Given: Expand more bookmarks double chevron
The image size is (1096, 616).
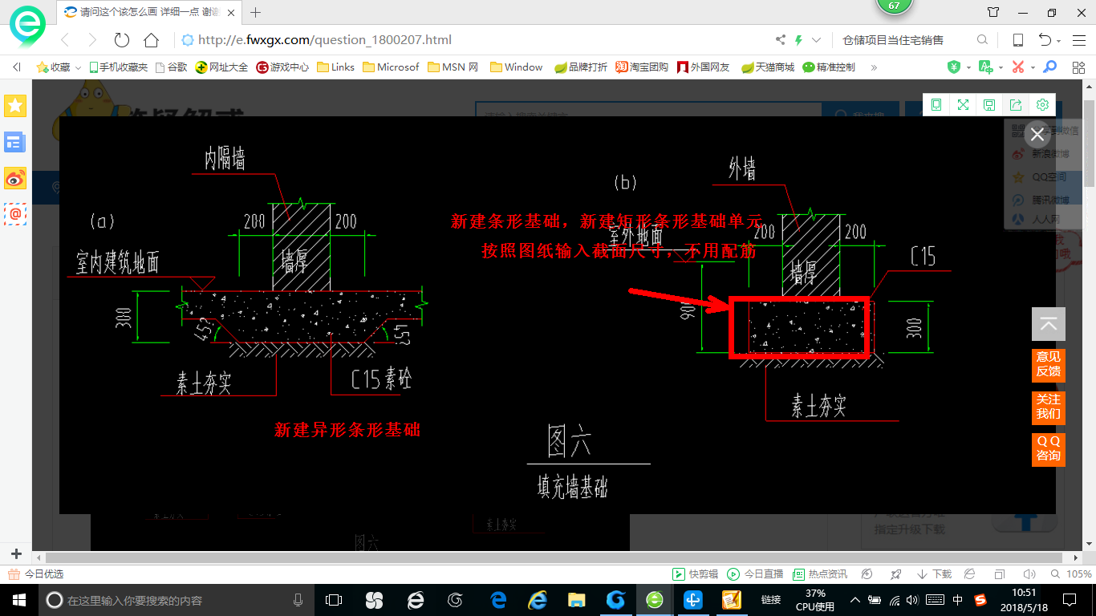Looking at the screenshot, I should (x=874, y=67).
